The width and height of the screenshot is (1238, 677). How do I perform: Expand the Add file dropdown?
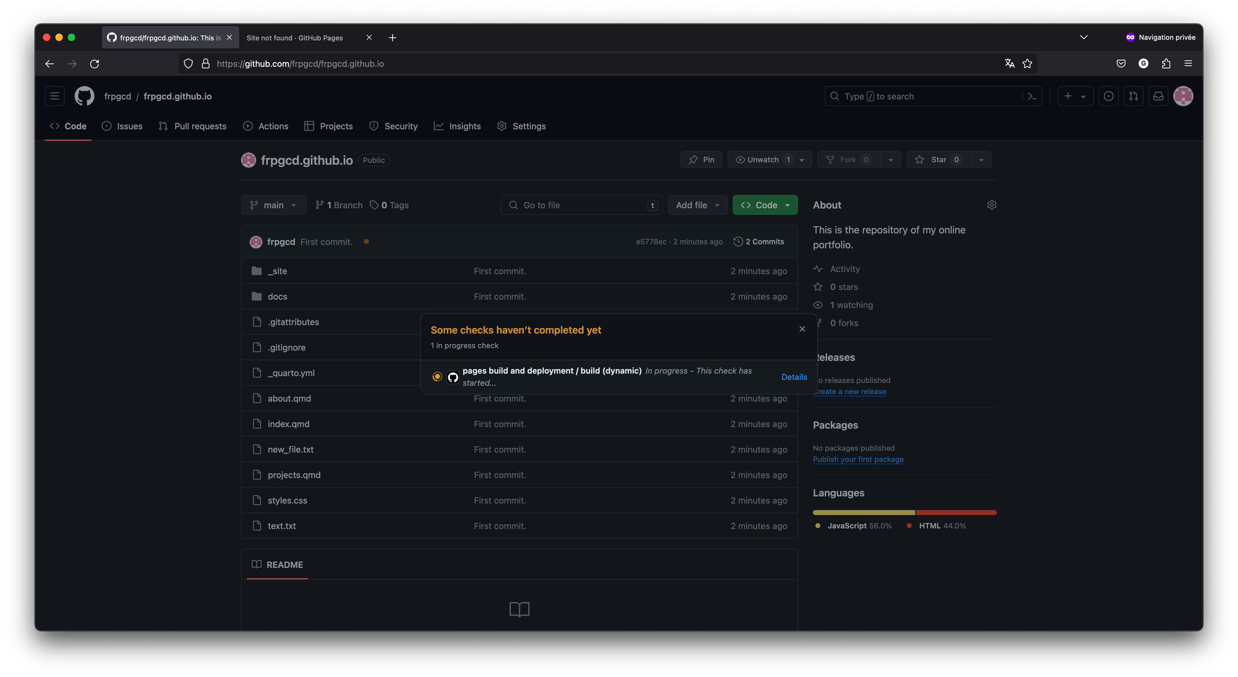697,205
